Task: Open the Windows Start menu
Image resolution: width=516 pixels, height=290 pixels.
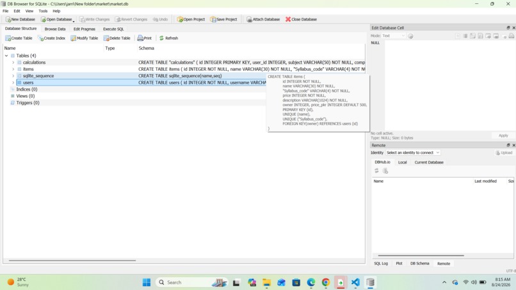Action: point(147,282)
